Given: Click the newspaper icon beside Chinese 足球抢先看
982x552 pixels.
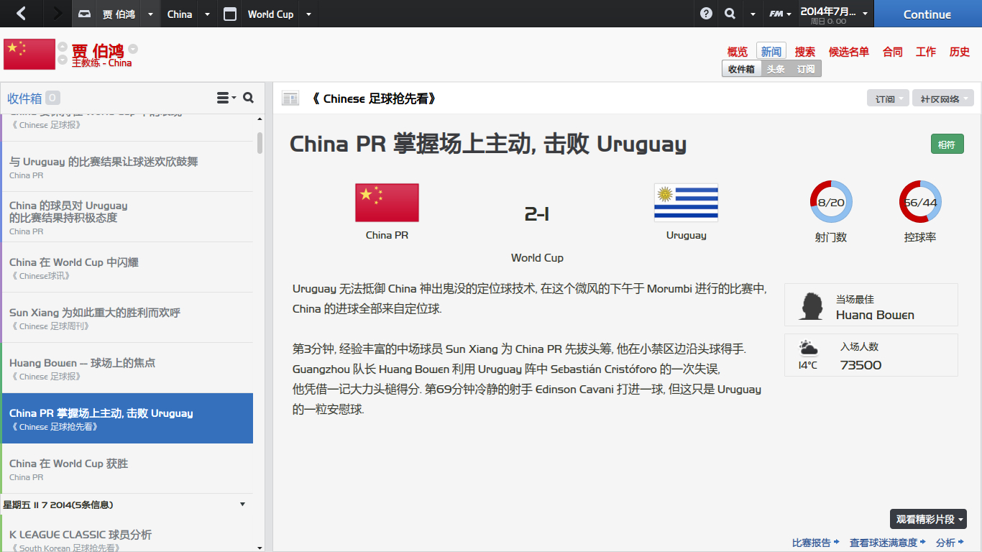Looking at the screenshot, I should click(x=290, y=98).
